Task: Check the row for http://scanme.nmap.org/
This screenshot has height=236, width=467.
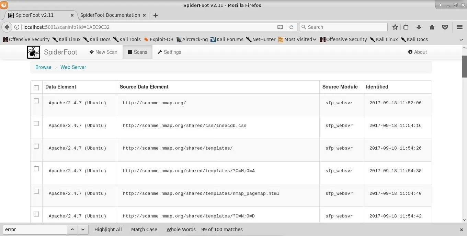Action: point(36,101)
